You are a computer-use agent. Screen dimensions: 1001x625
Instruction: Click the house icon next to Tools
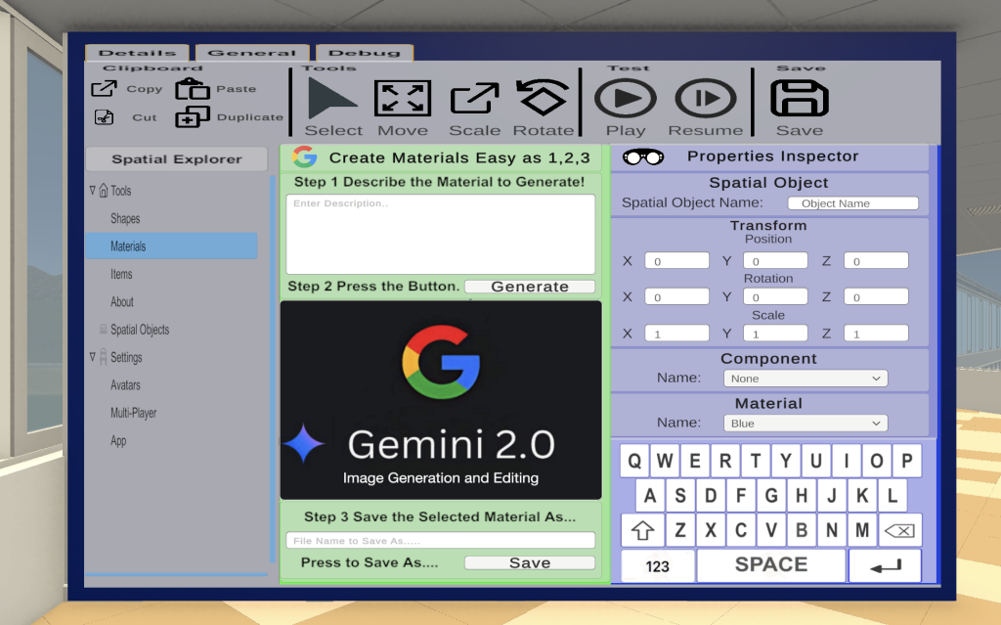coord(104,191)
